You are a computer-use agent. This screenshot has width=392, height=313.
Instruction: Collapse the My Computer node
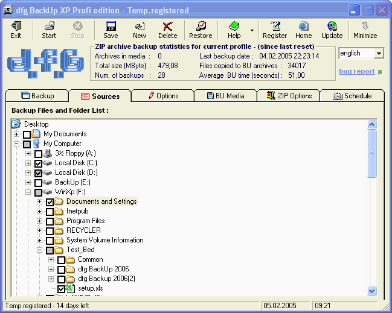[16, 144]
